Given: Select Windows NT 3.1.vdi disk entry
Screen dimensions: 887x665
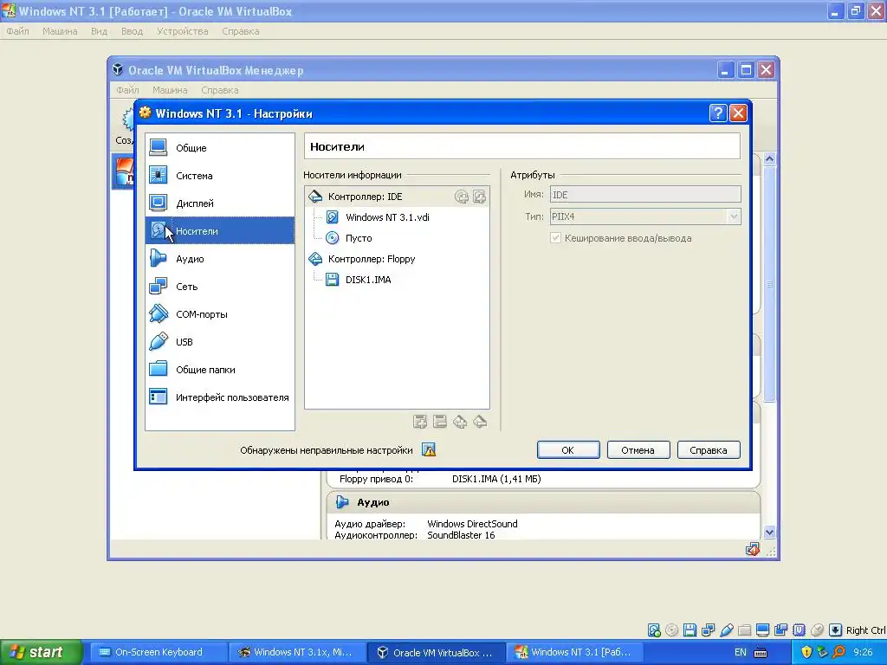Looking at the screenshot, I should [x=387, y=217].
